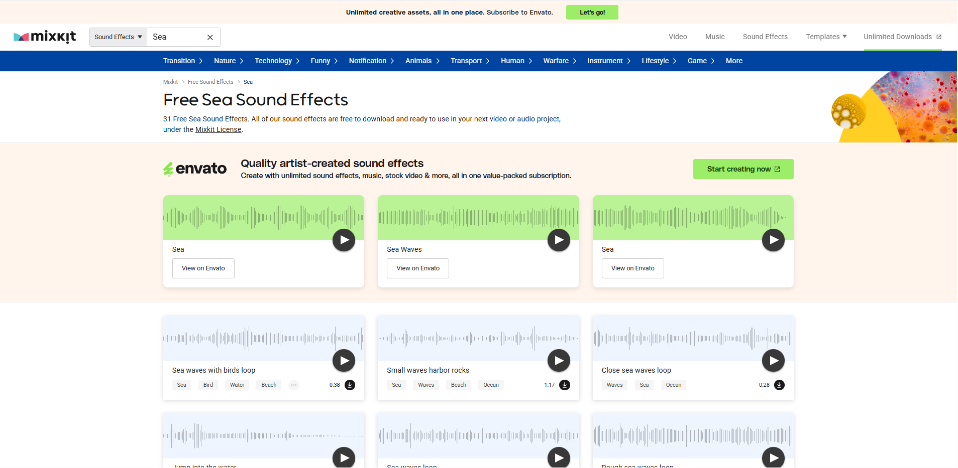Expand the Nature category chevron
This screenshot has height=468, width=958.
pyautogui.click(x=241, y=61)
